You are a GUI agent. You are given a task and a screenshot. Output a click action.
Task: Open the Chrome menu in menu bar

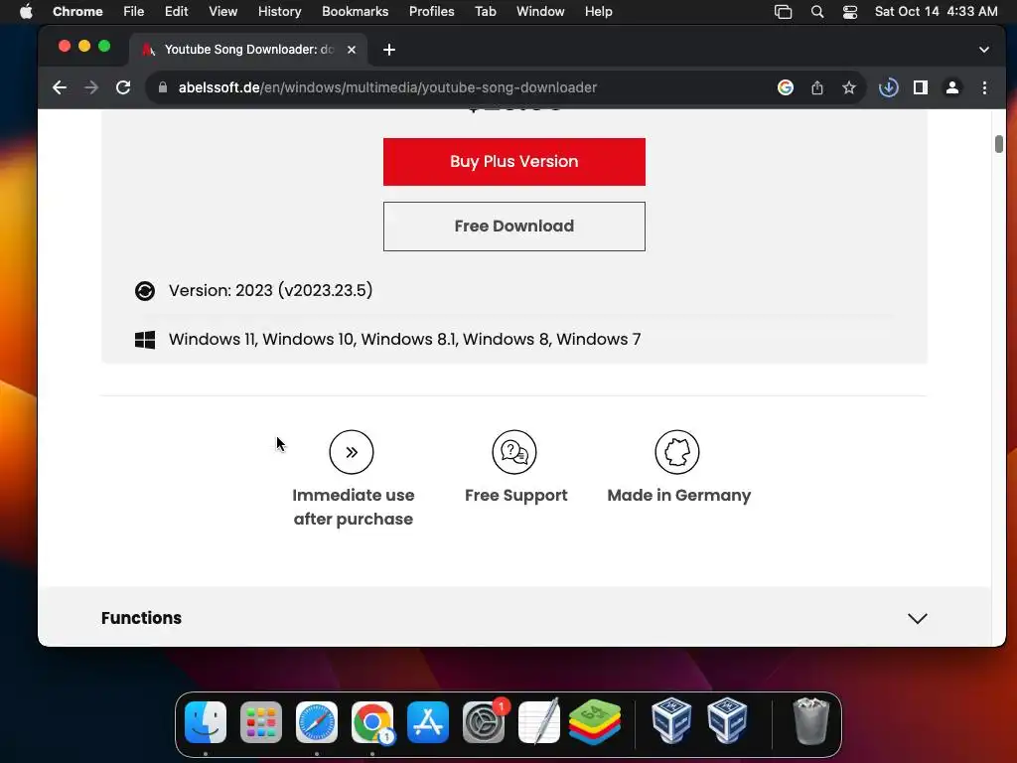coord(77,12)
